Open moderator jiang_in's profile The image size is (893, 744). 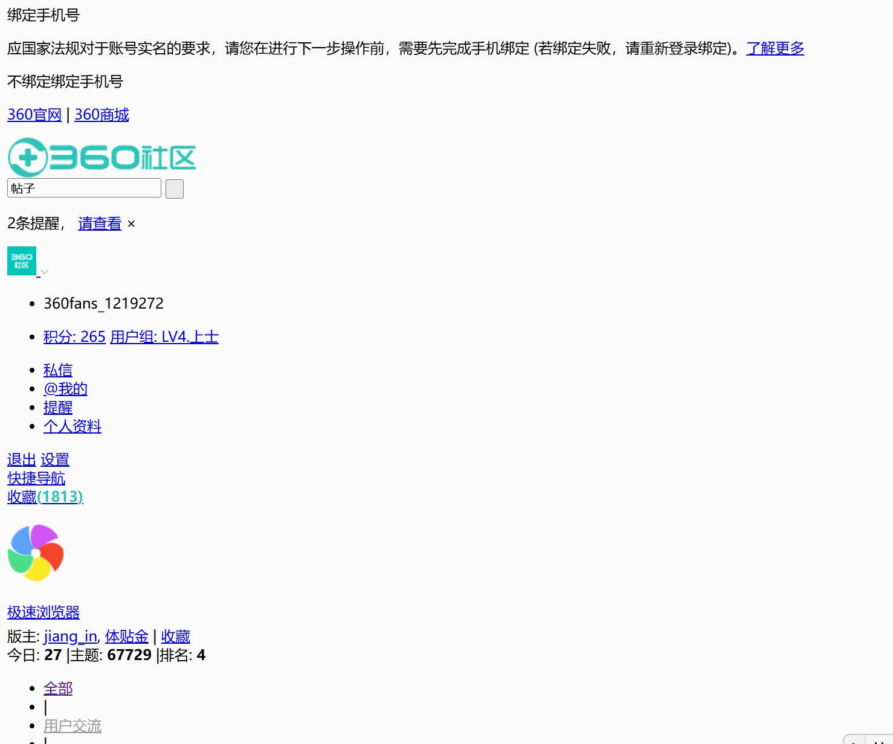70,637
